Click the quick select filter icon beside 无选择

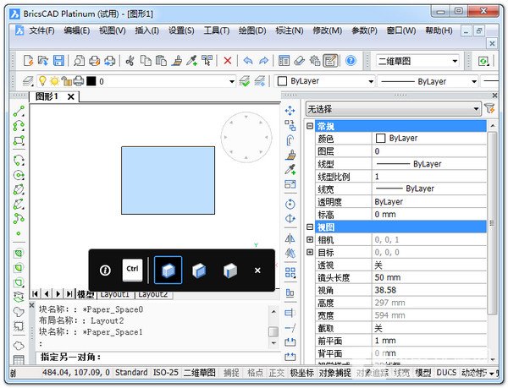click(489, 109)
